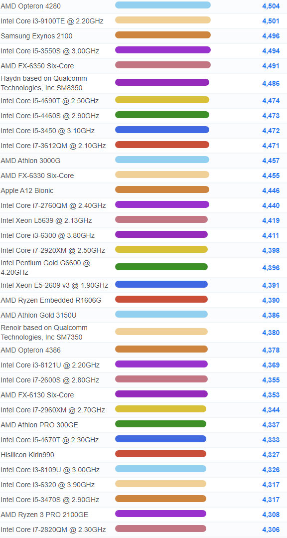Screen dimensions: 287x538
Task: Open Intel Core i5-3550S @ 3.00GHz link
Action: (x=50, y=51)
